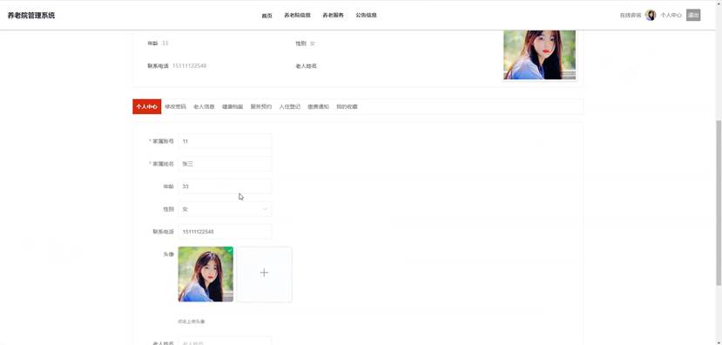Switch to the 修改密码 tab

175,106
